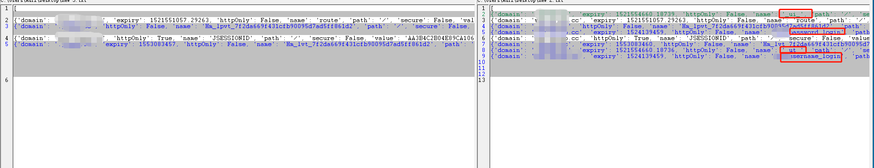The height and width of the screenshot is (168, 874).
Task: Select the Hm_lpvt line in left pane
Action: coord(244,26)
